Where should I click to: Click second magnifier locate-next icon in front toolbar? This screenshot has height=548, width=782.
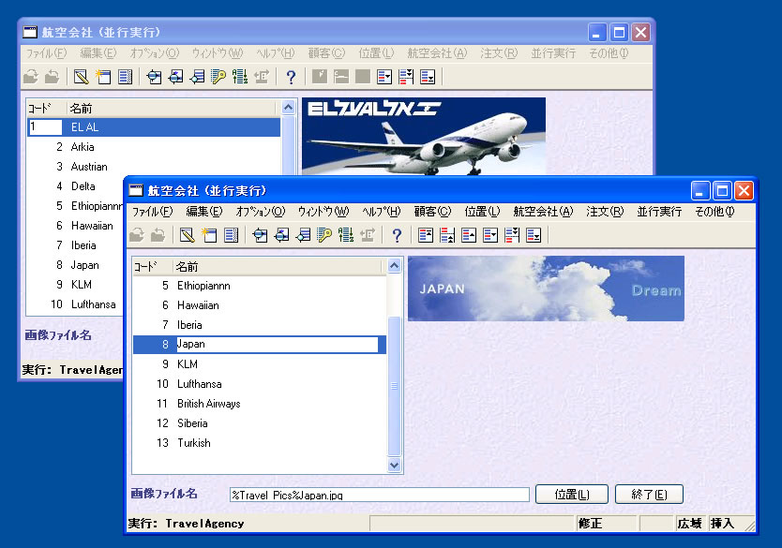click(x=281, y=235)
